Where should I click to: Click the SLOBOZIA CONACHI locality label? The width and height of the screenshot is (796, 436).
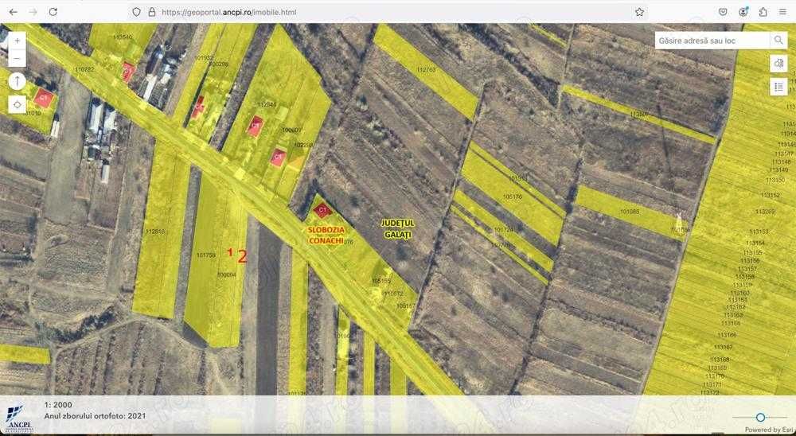[x=326, y=236]
